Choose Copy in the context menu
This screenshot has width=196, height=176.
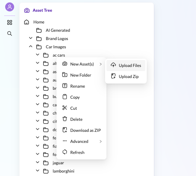click(x=81, y=97)
